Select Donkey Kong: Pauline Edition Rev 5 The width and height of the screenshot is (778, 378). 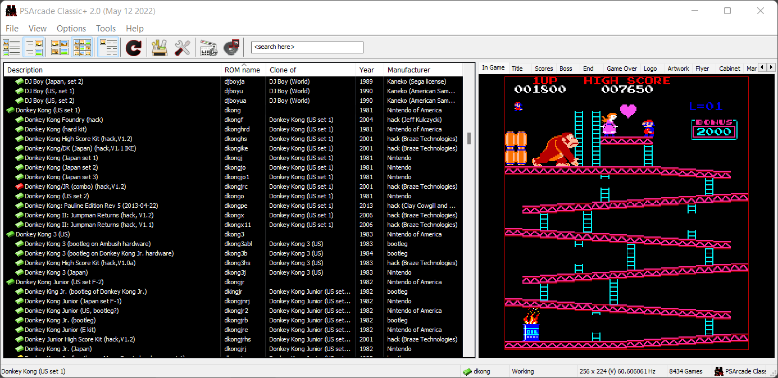[233, 206]
